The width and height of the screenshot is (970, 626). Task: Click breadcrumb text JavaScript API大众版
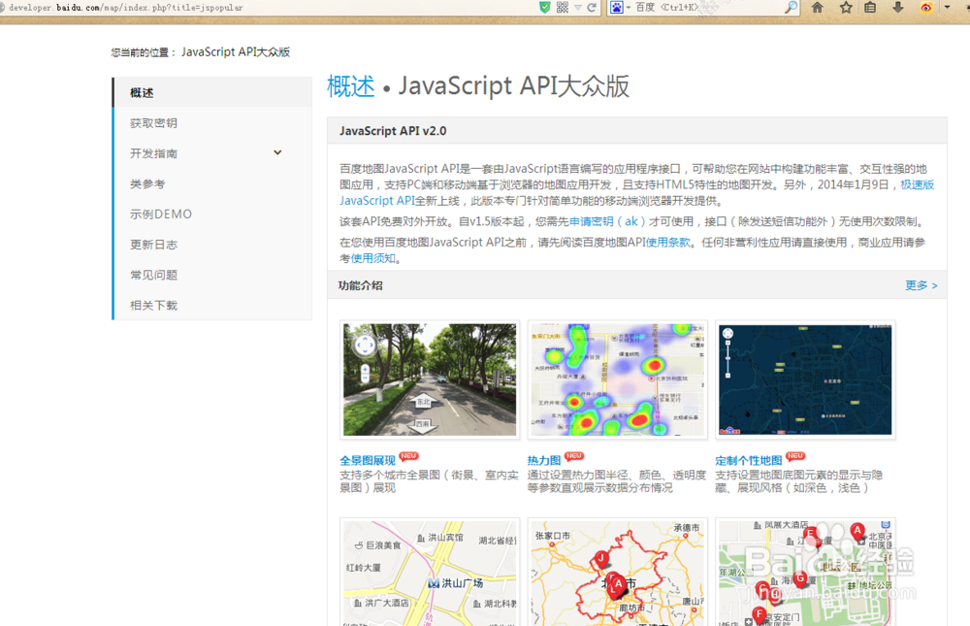[x=236, y=52]
